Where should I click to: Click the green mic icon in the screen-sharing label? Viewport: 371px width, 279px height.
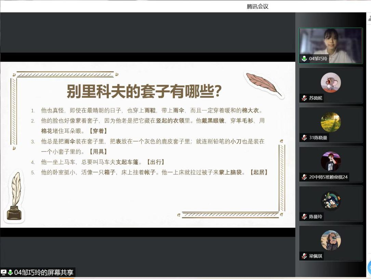pyautogui.click(x=10, y=273)
